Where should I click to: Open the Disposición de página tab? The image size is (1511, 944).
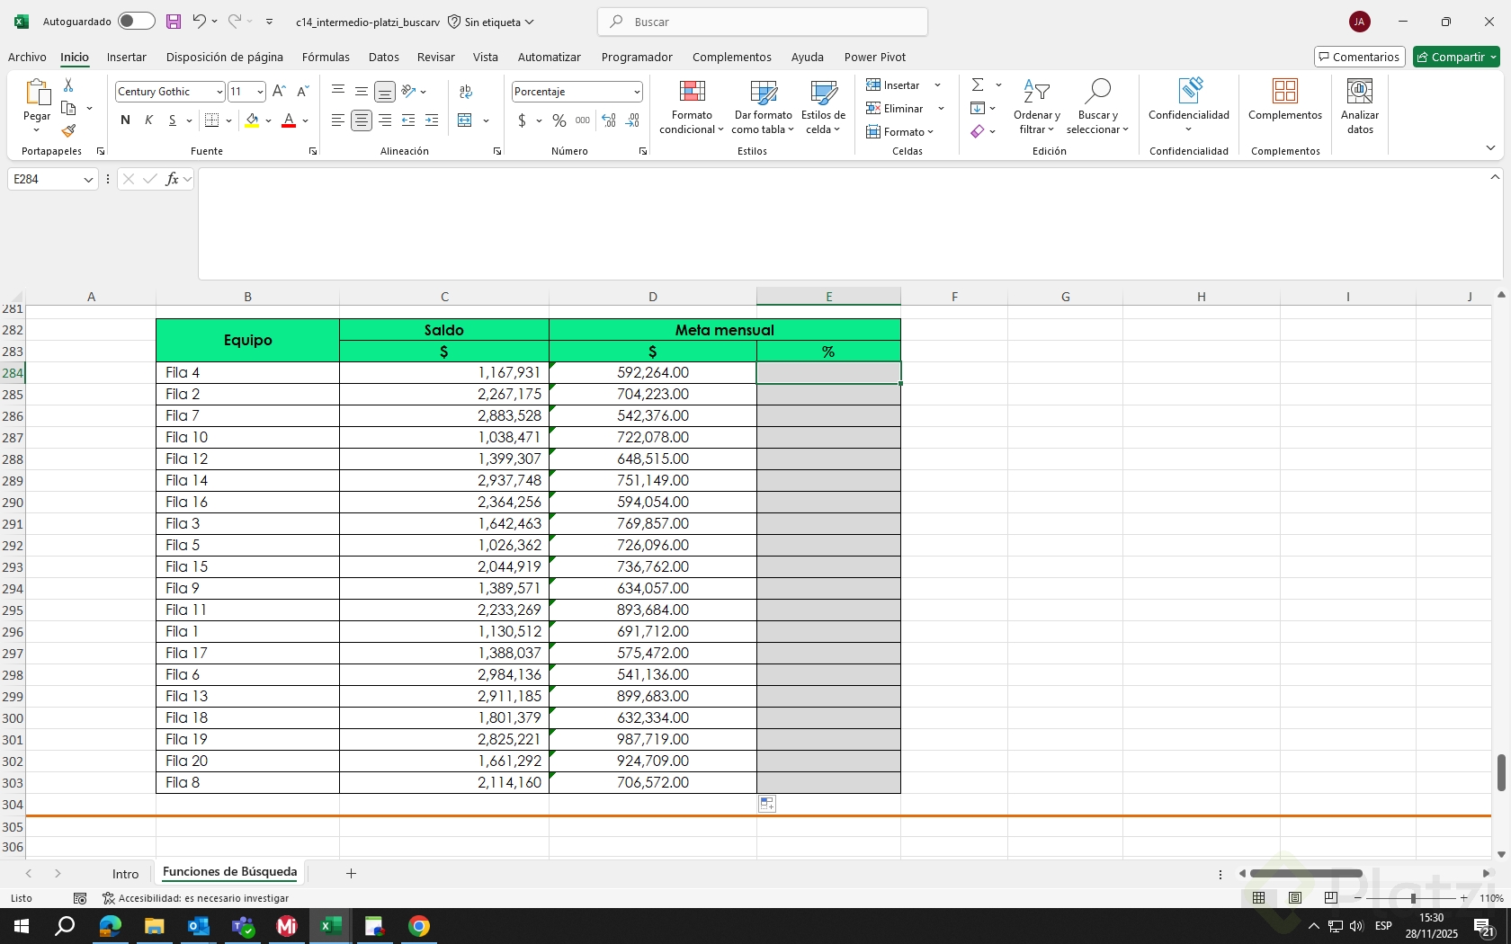point(225,57)
